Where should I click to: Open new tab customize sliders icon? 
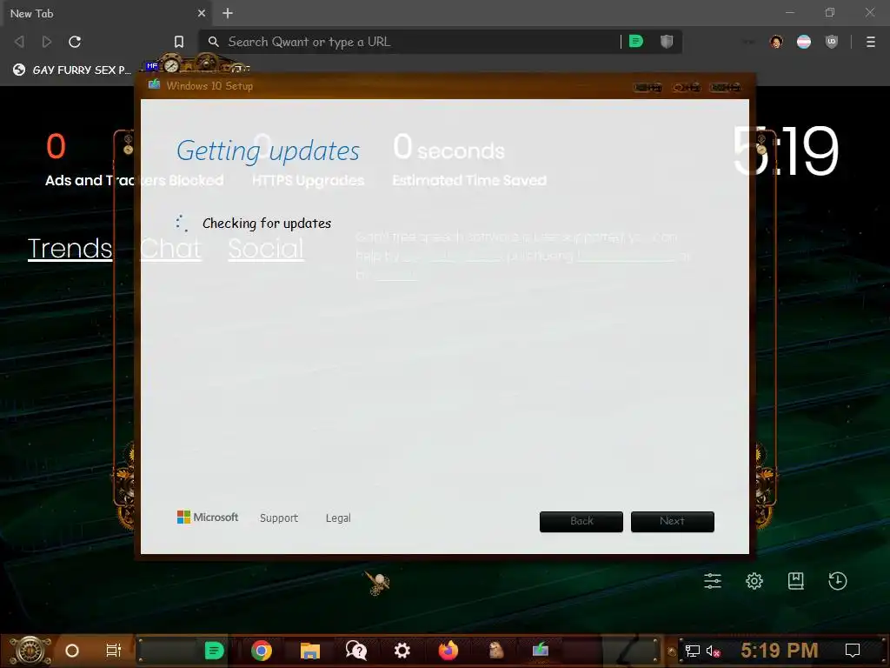point(713,581)
